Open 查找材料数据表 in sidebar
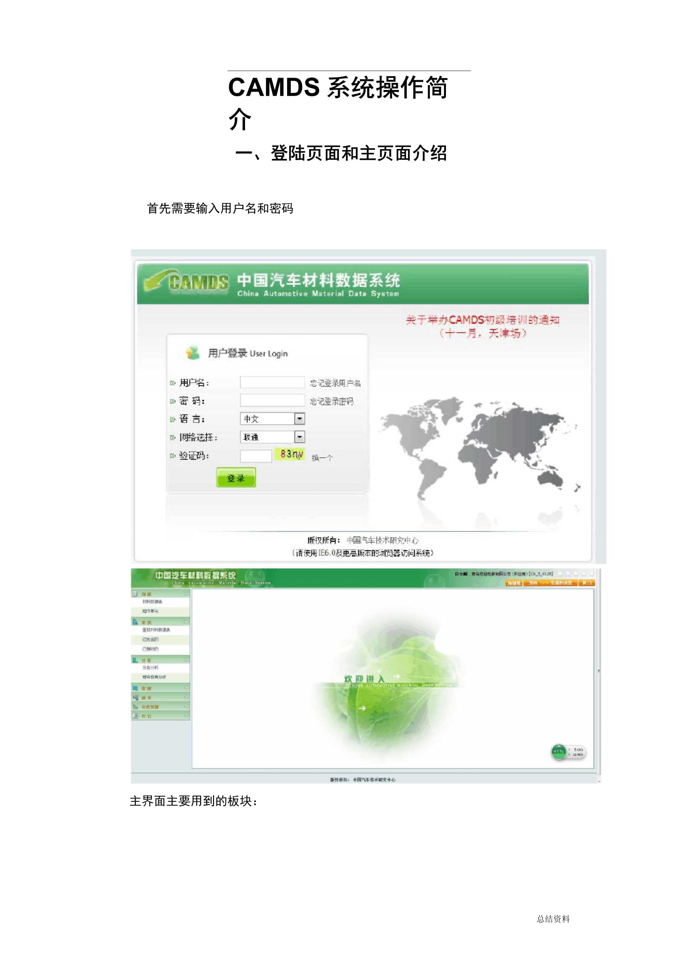 (156, 630)
